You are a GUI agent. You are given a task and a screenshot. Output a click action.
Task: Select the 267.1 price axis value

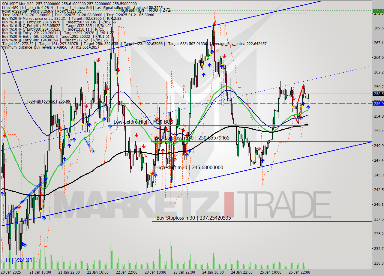[x=378, y=43]
